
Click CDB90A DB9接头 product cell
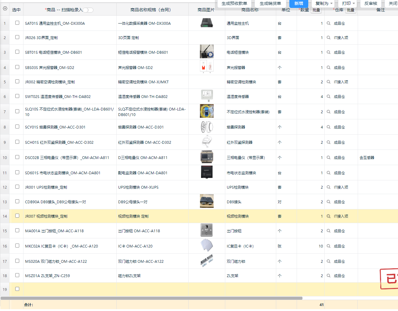[x=70, y=202]
